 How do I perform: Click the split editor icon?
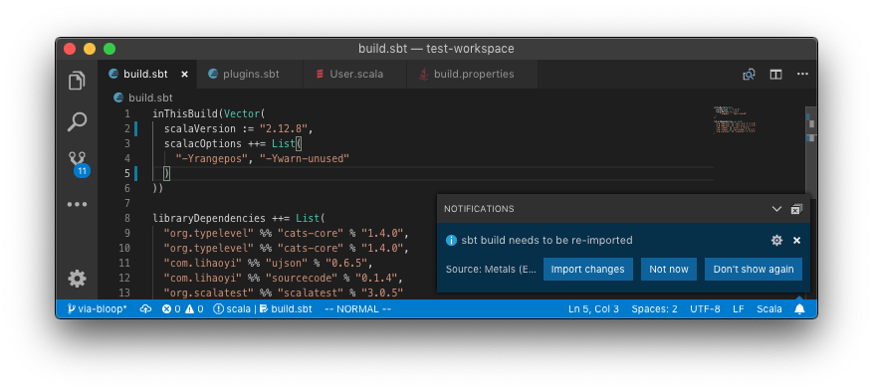click(775, 74)
